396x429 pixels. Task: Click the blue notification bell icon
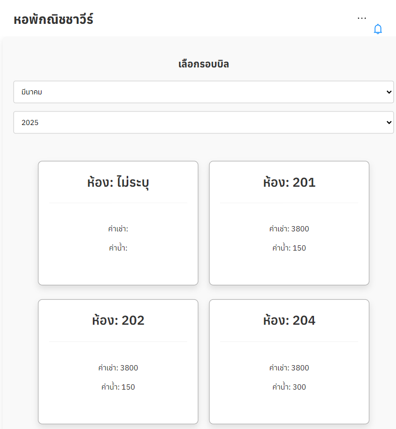coord(378,30)
